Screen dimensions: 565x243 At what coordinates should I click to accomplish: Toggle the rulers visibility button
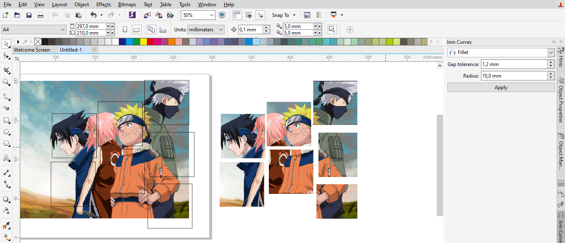[x=236, y=15]
